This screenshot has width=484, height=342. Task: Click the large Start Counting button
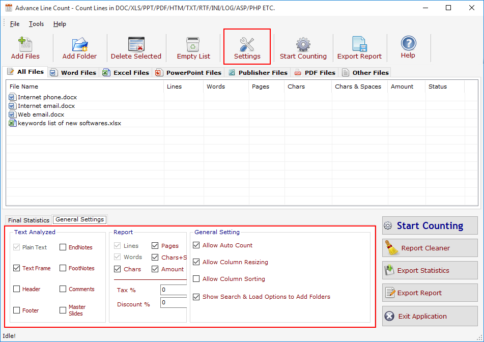(430, 225)
